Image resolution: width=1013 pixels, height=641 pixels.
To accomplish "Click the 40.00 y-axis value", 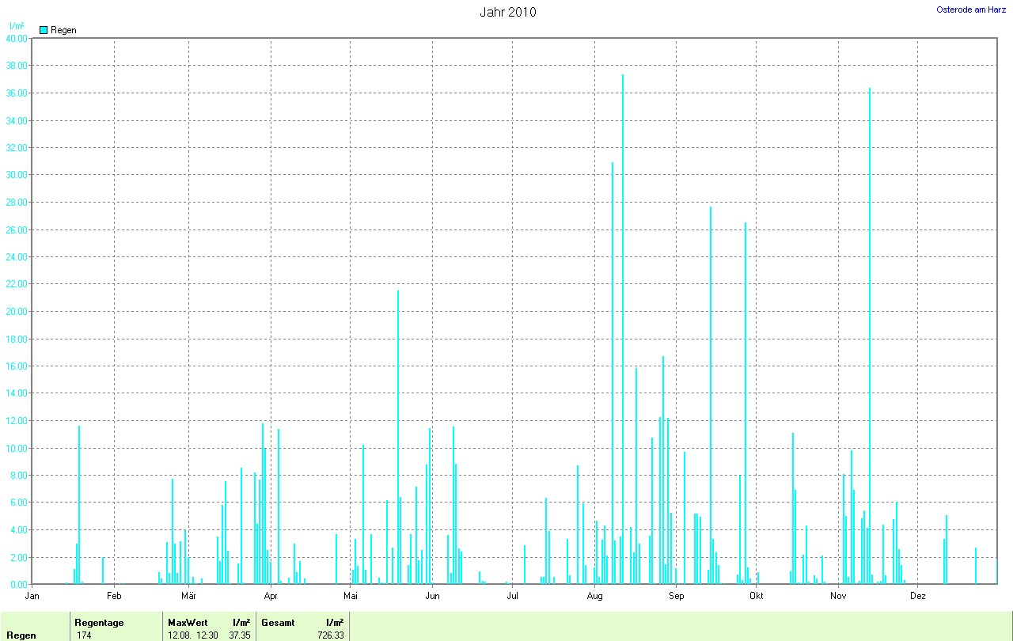I will (x=16, y=38).
